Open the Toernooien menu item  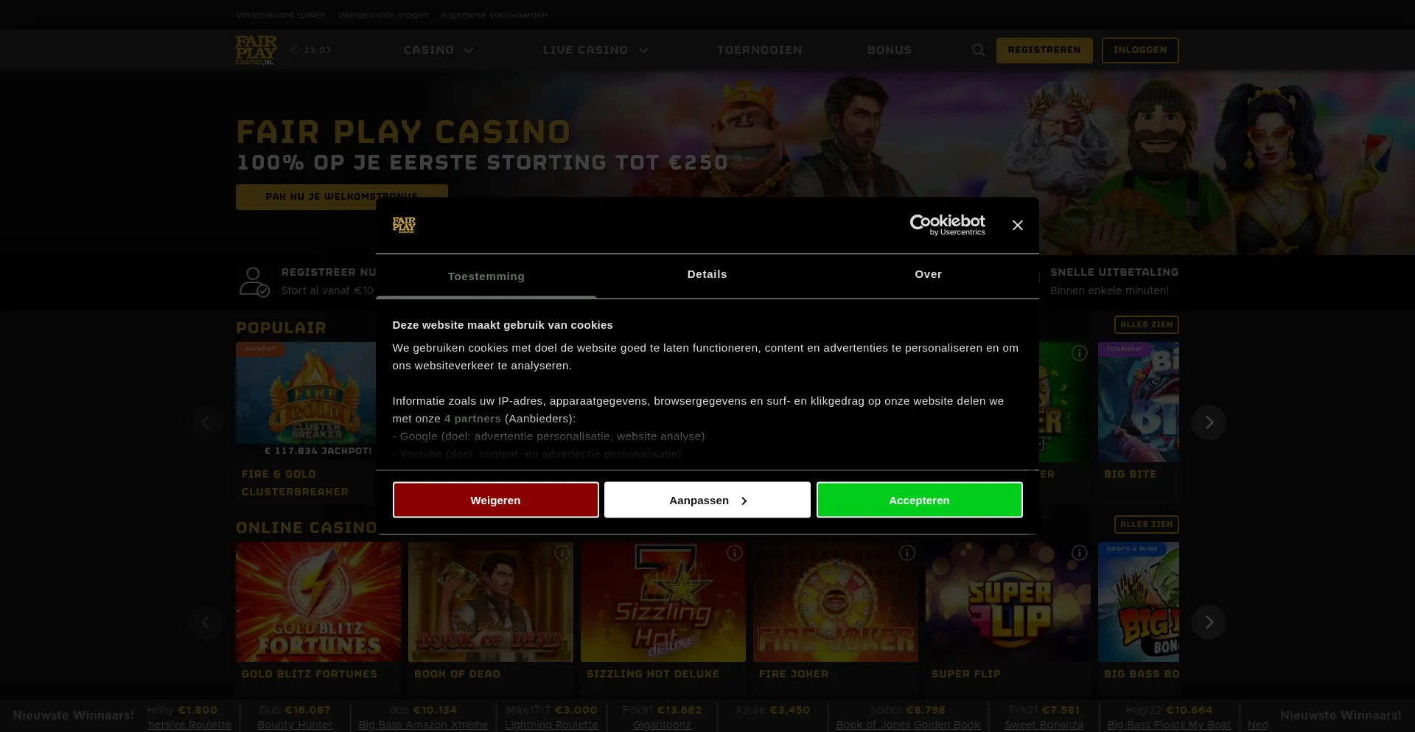tap(759, 50)
